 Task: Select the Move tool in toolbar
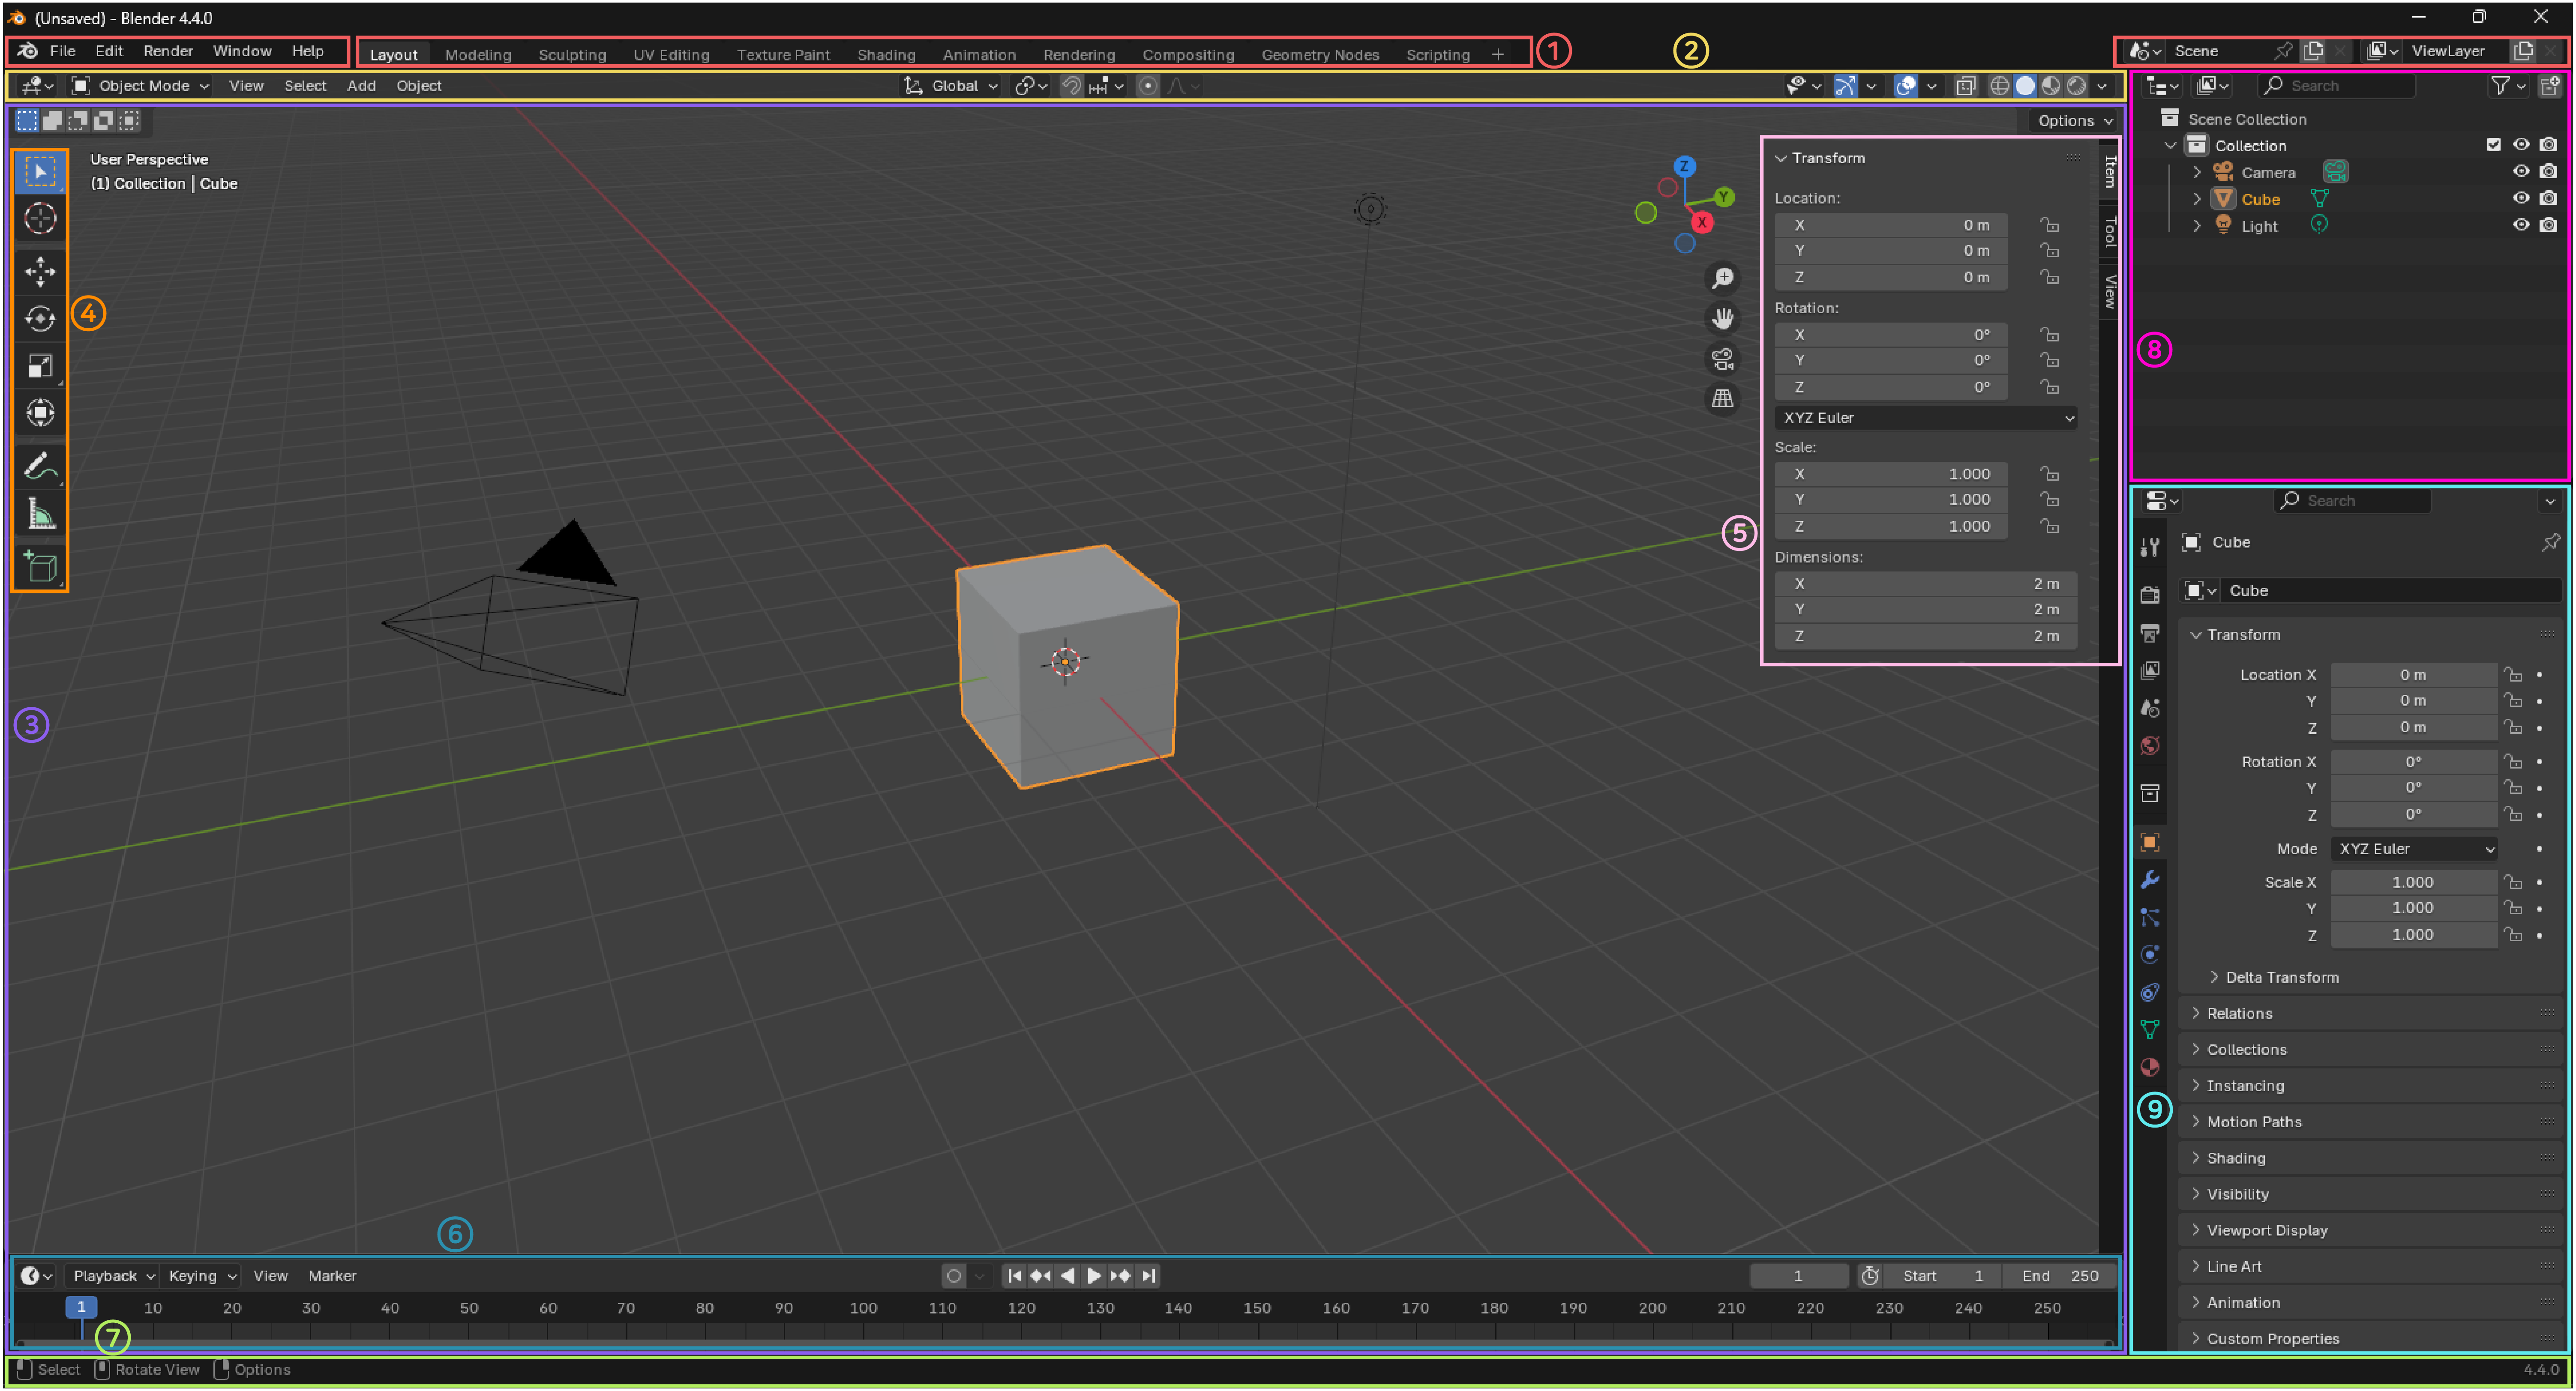coord(40,271)
